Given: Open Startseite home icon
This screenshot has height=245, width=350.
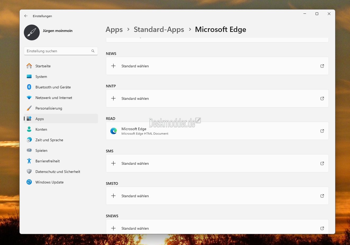Looking at the screenshot, I should [x=29, y=66].
